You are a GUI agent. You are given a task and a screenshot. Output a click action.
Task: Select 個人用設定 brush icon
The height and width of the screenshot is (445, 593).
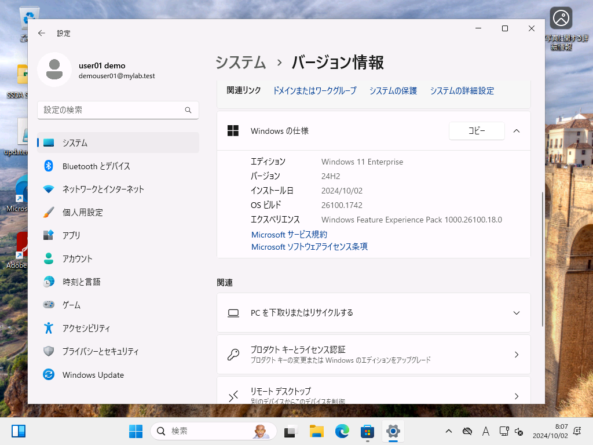(x=49, y=212)
